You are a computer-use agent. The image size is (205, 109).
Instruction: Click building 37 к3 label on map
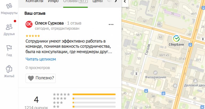pos(182,59)
